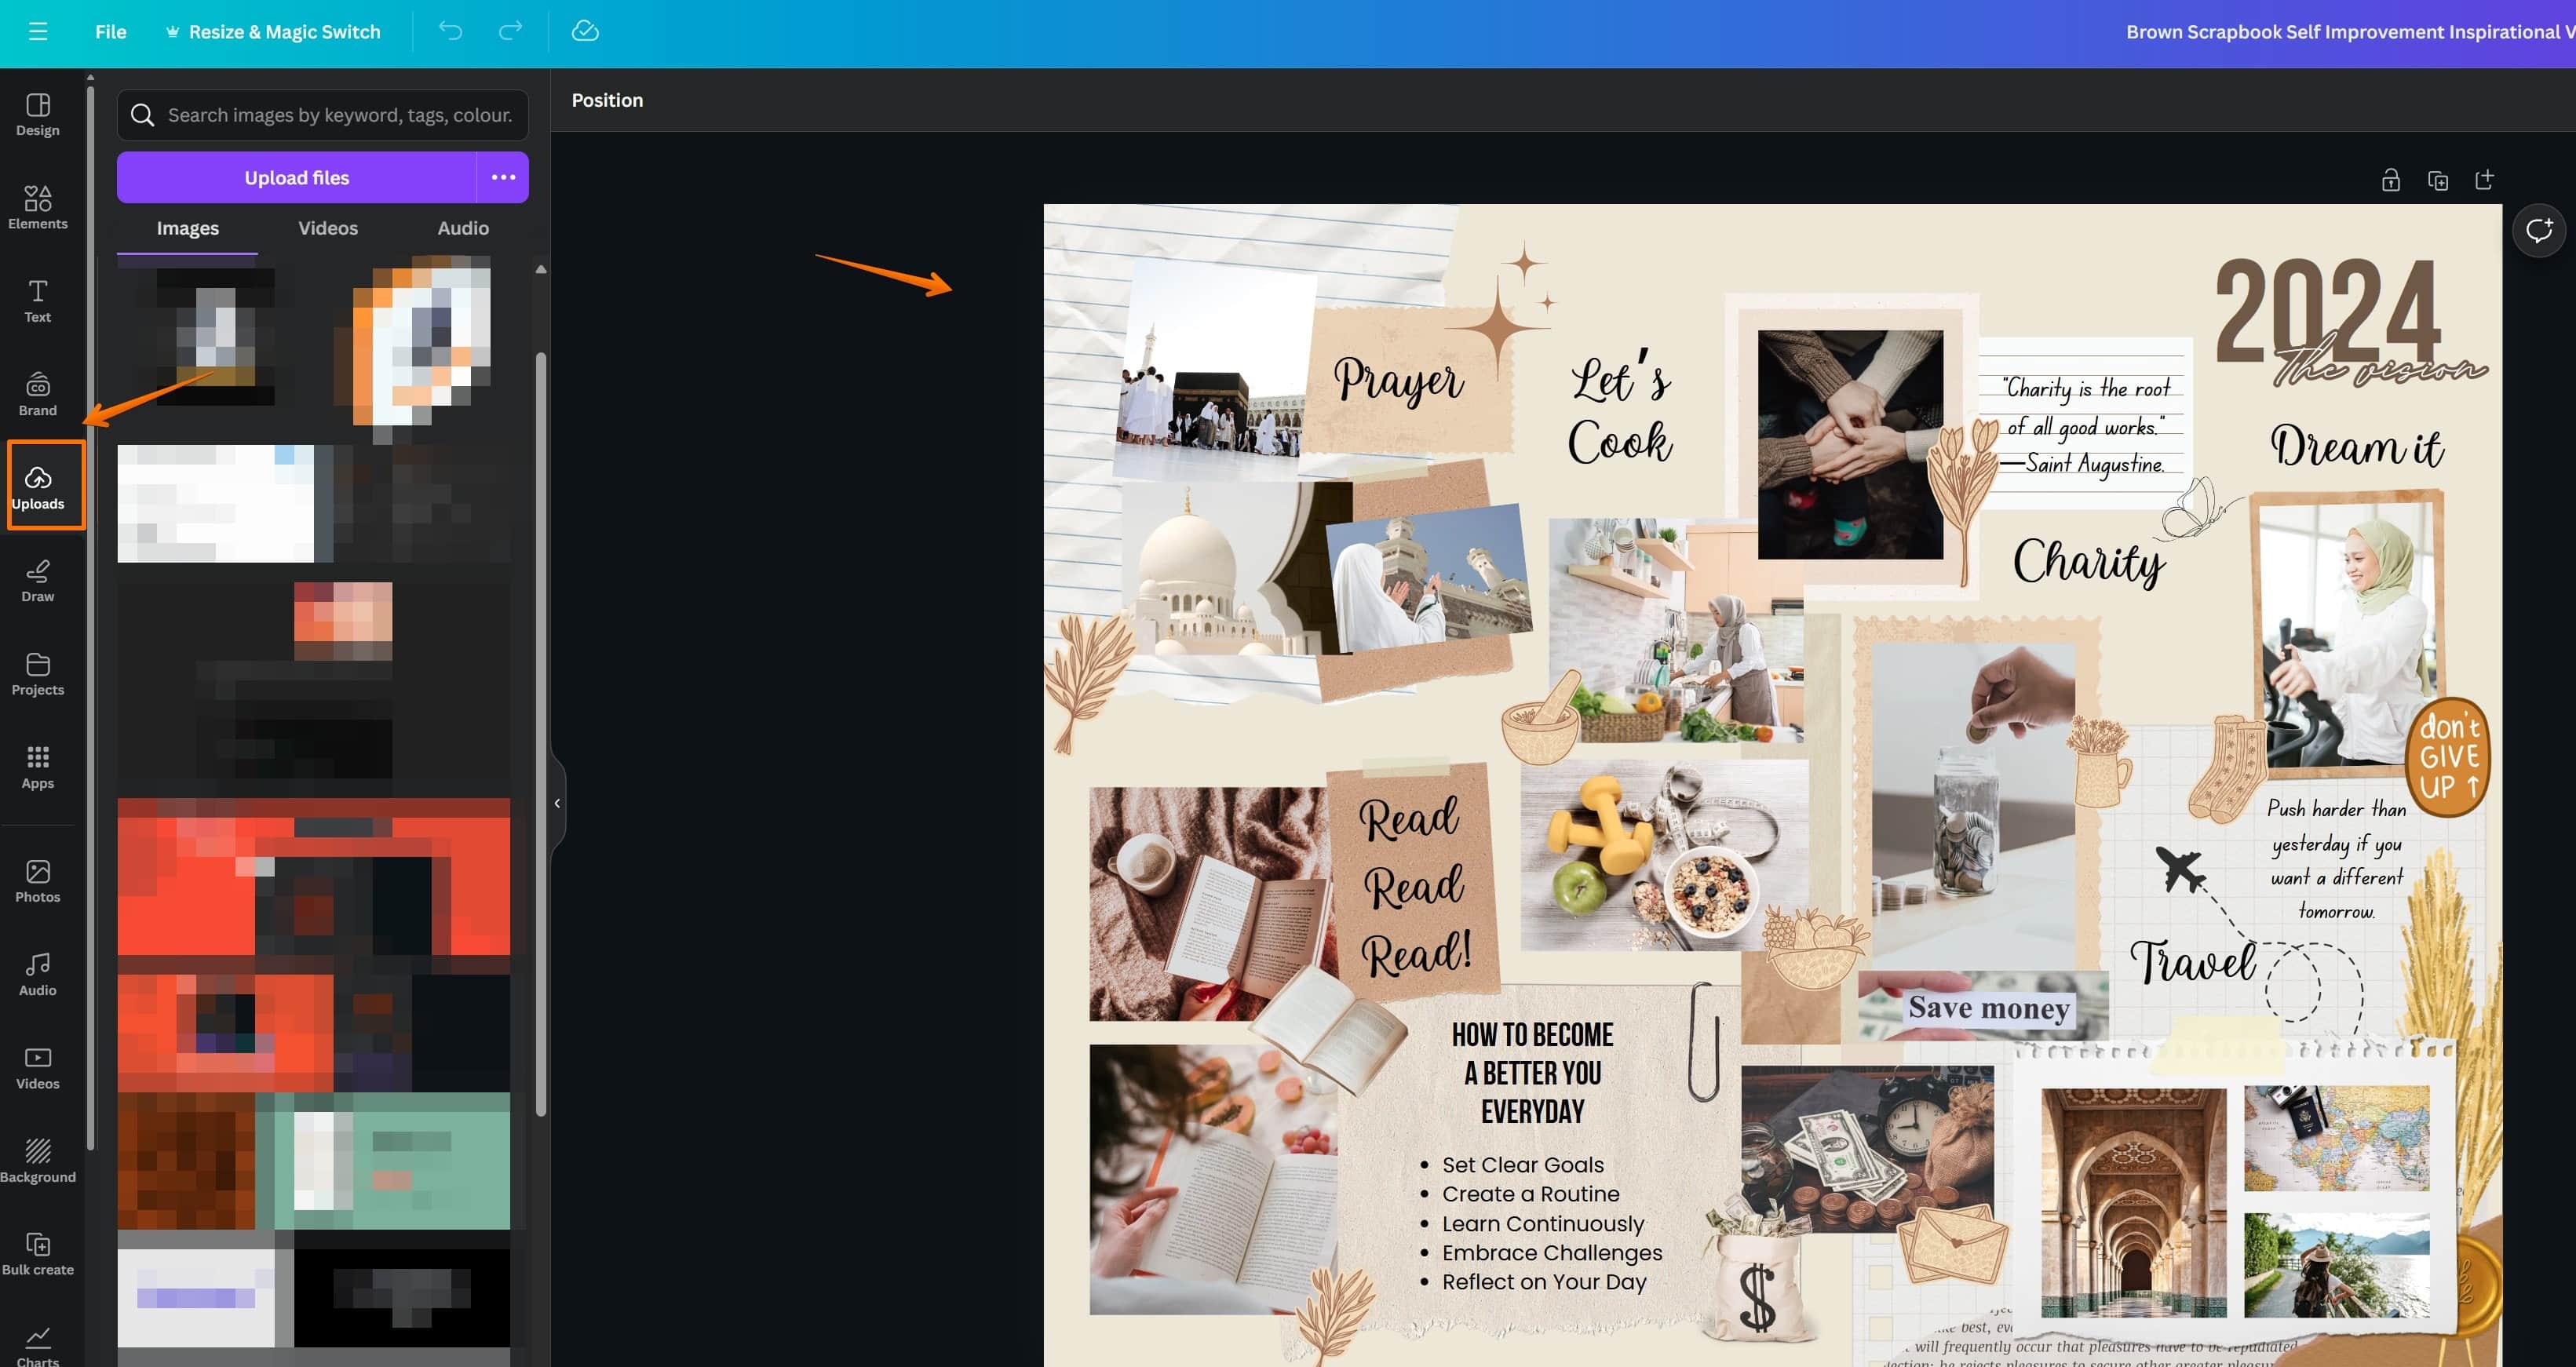This screenshot has width=2576, height=1367.
Task: Click the Photos panel icon
Action: coord(38,878)
